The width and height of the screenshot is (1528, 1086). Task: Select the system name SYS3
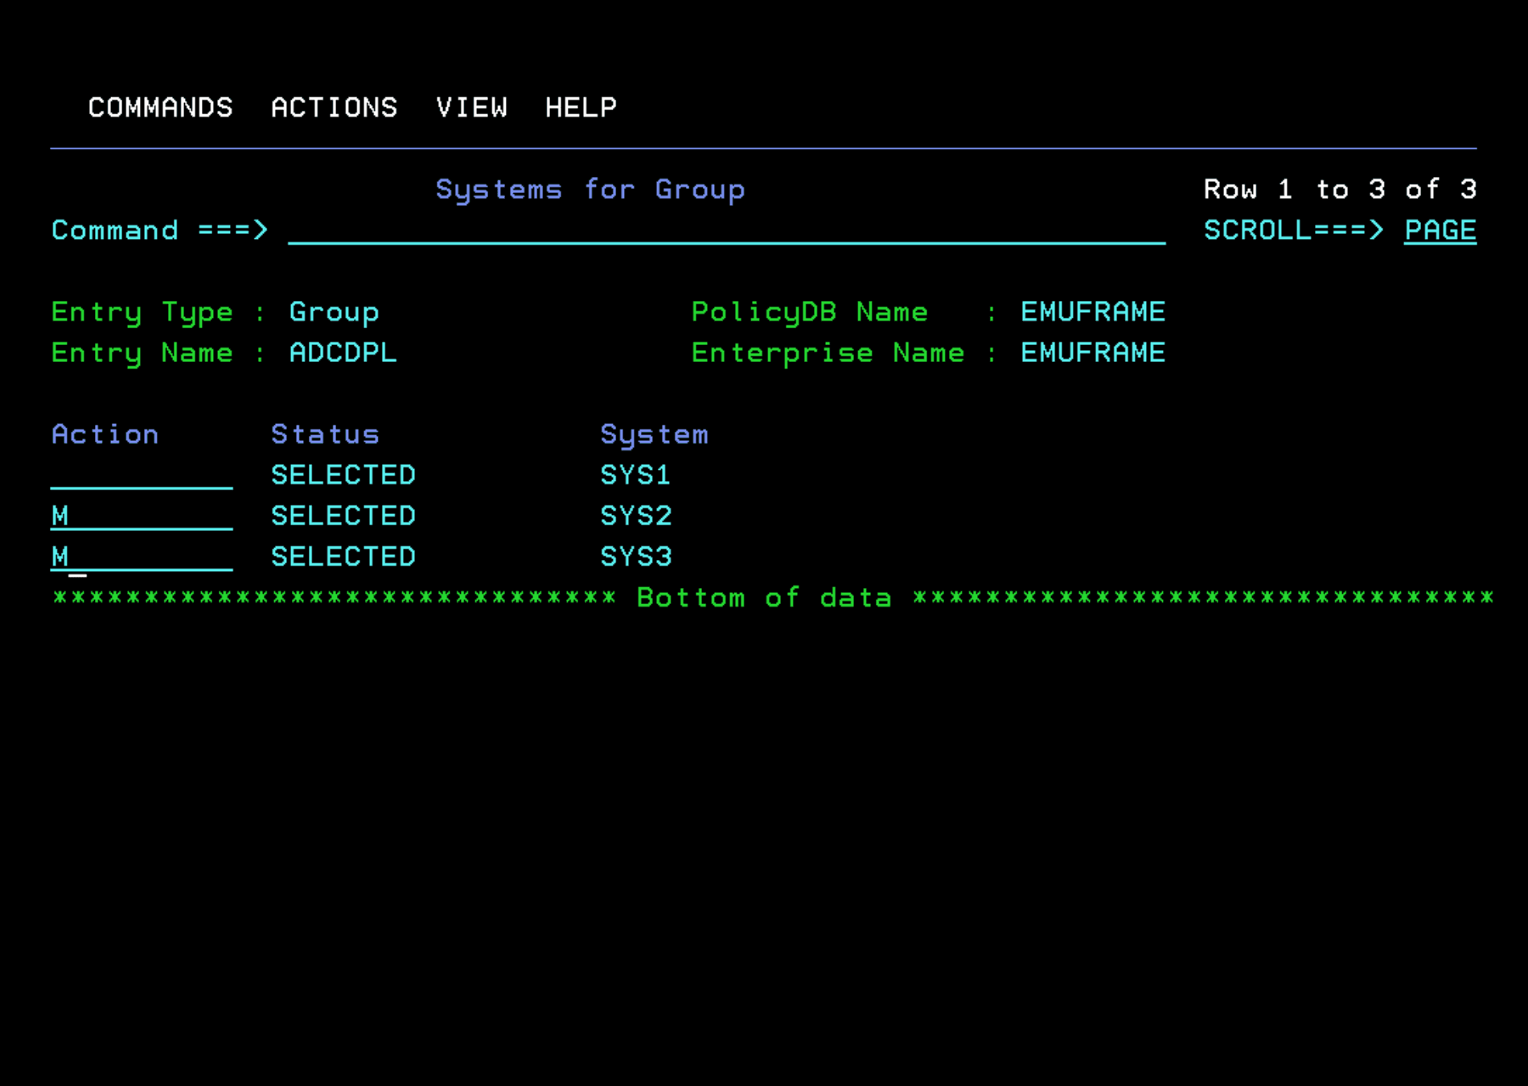point(636,556)
